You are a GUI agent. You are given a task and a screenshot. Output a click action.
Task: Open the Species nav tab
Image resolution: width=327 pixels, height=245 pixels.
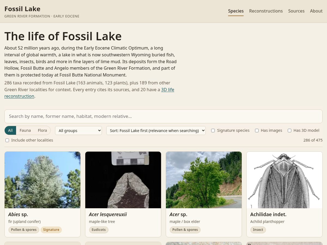[x=236, y=11]
